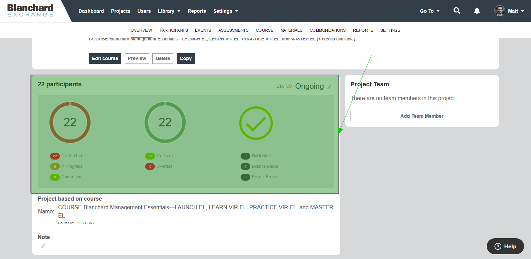Switch to the COURSE tab
Image resolution: width=531 pixels, height=259 pixels.
pos(264,30)
